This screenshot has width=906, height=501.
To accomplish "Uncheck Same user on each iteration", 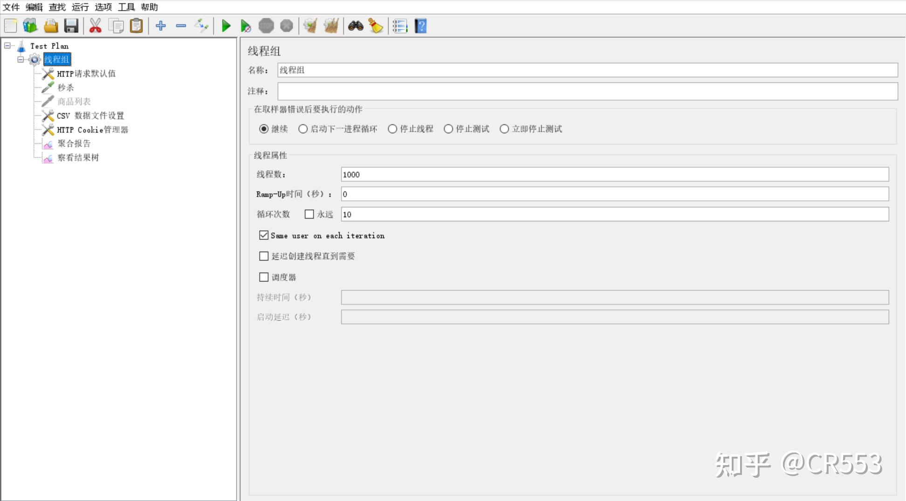I will 264,235.
